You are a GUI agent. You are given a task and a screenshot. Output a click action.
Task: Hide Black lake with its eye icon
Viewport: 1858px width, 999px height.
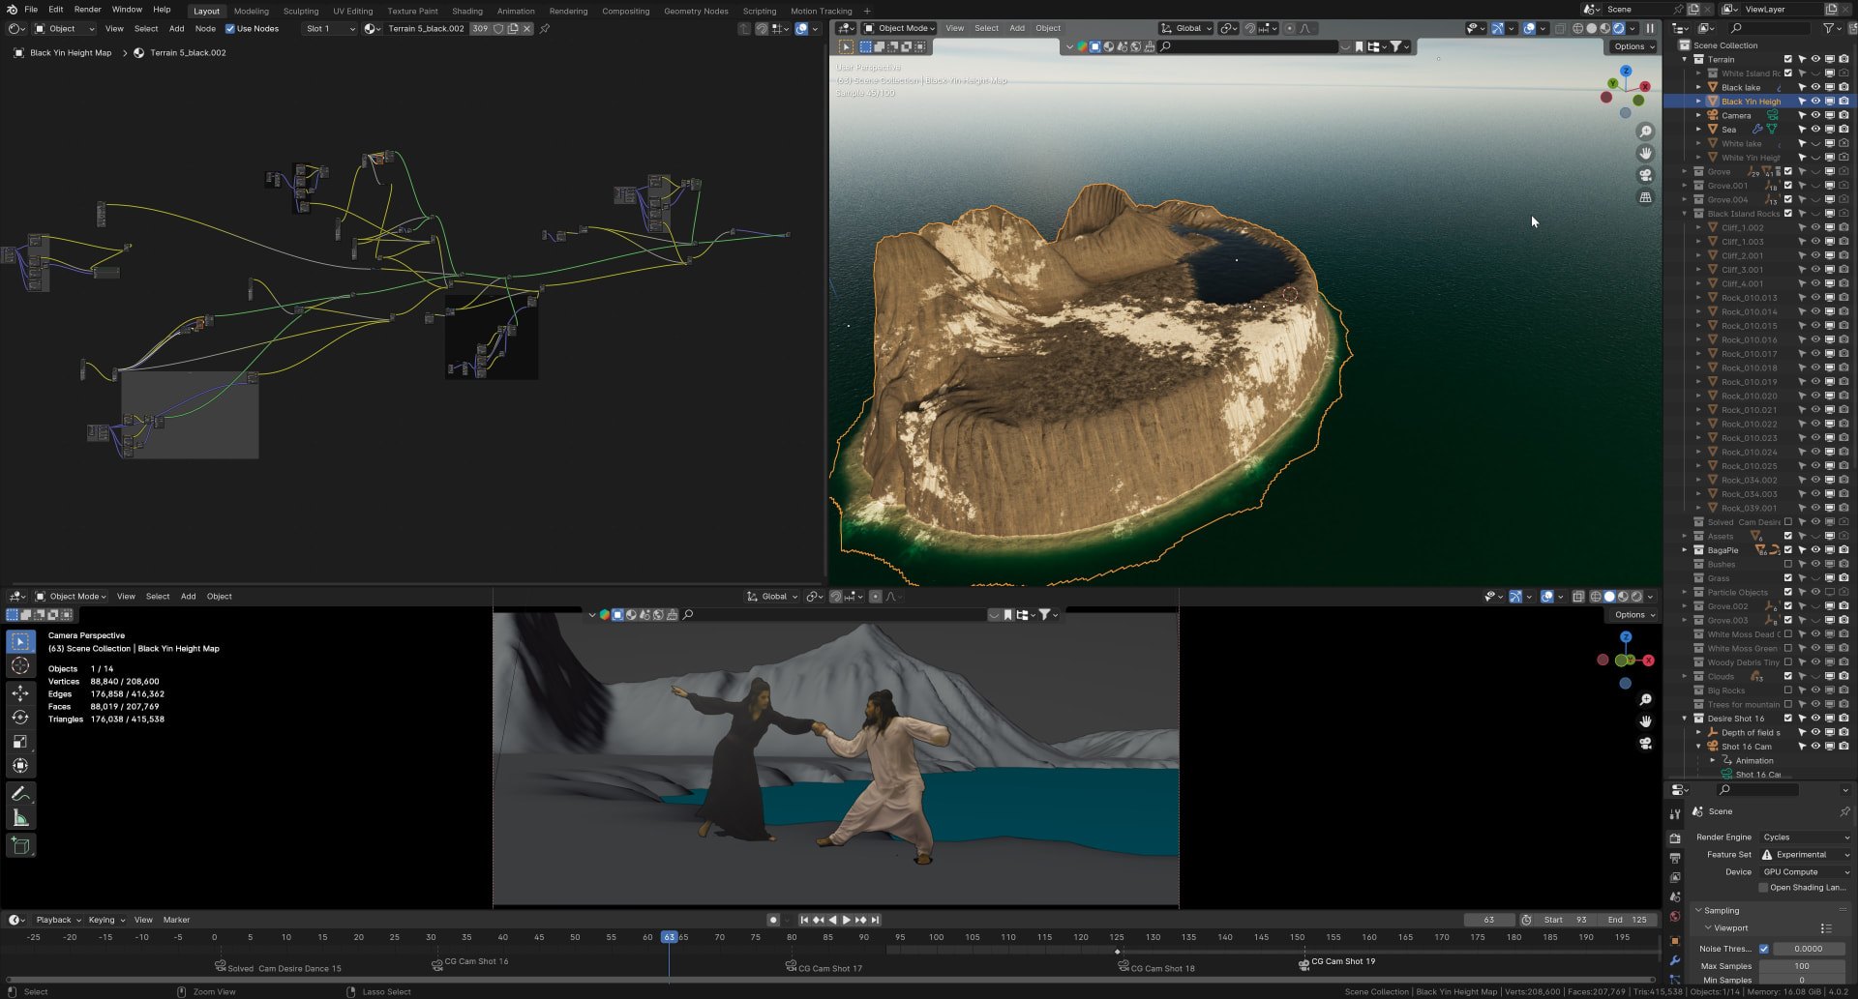tap(1815, 87)
